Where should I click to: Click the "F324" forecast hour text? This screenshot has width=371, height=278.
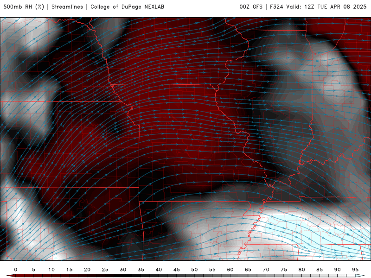(276, 7)
